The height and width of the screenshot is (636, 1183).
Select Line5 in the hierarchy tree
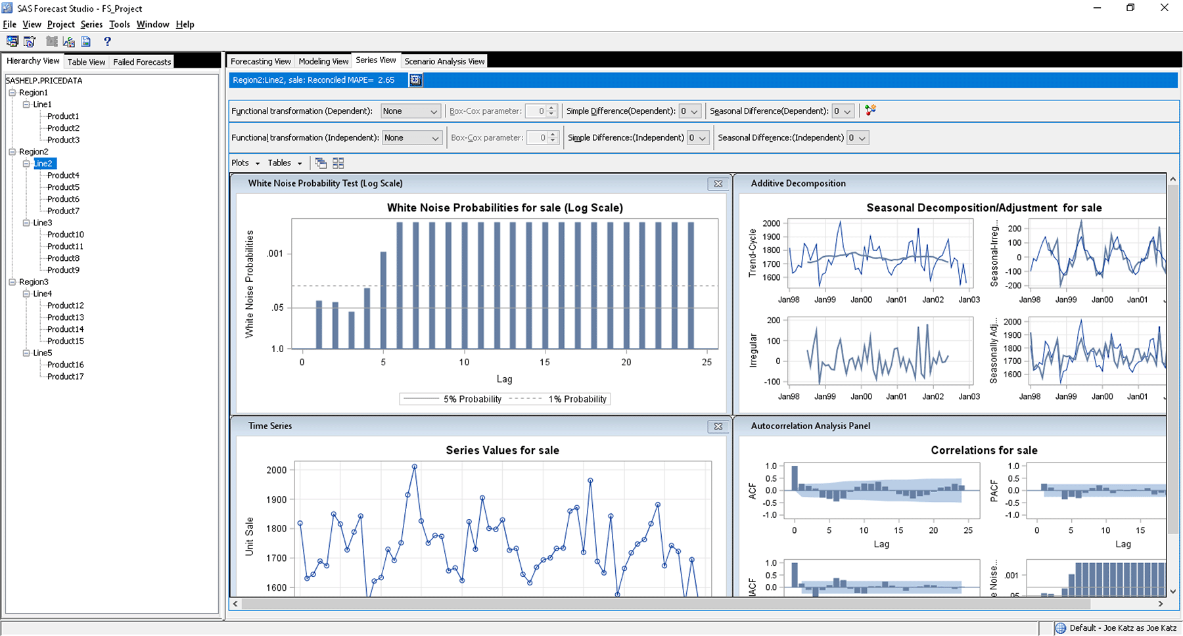[x=43, y=353]
